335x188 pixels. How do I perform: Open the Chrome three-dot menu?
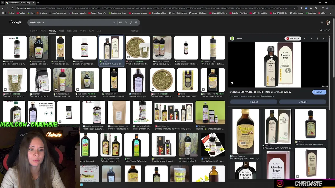(332, 8)
